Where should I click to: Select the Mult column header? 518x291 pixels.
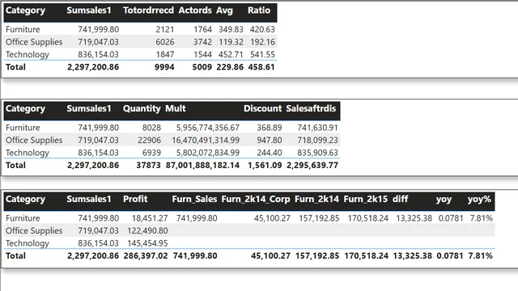click(x=176, y=109)
